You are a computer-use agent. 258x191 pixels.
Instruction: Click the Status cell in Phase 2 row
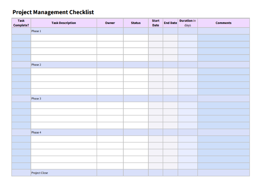[x=136, y=65]
